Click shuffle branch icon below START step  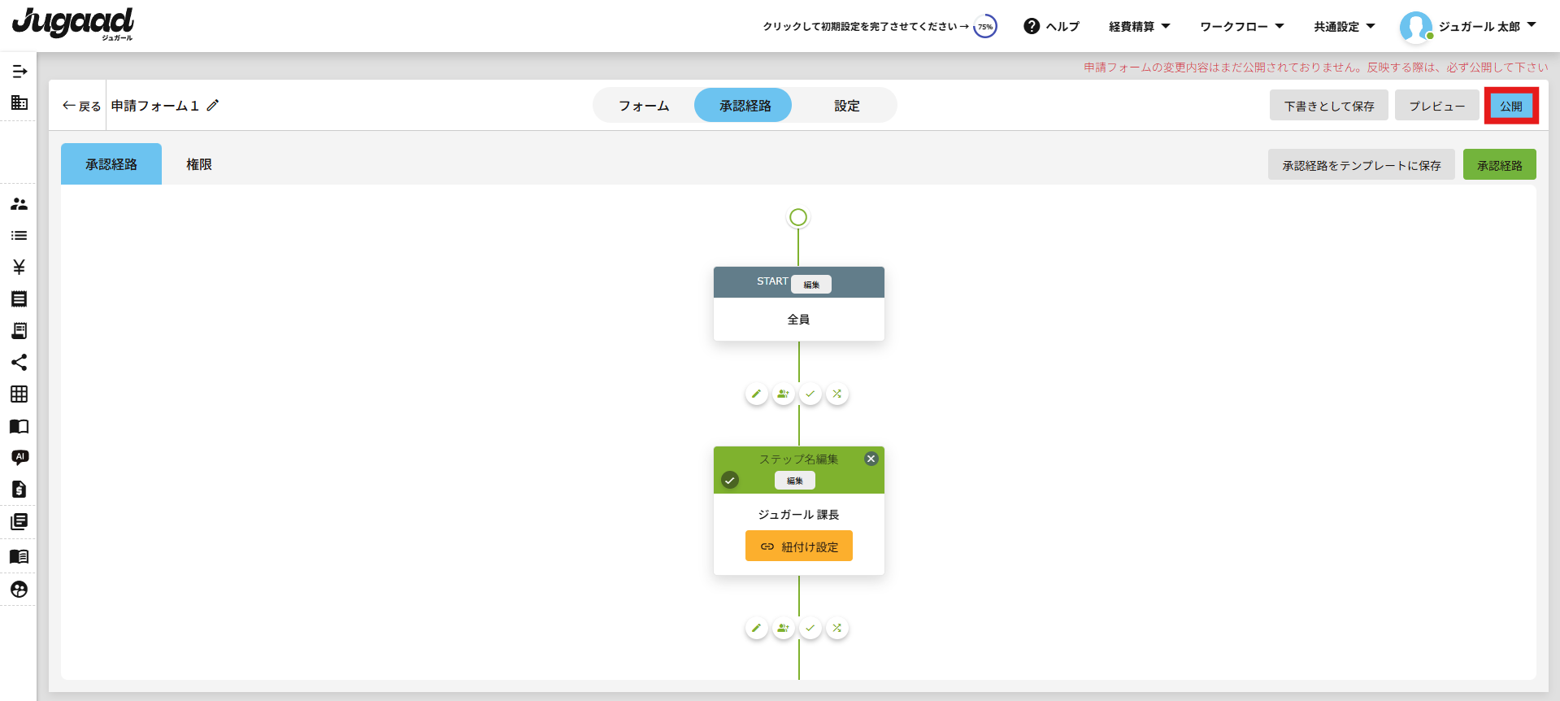click(x=836, y=394)
